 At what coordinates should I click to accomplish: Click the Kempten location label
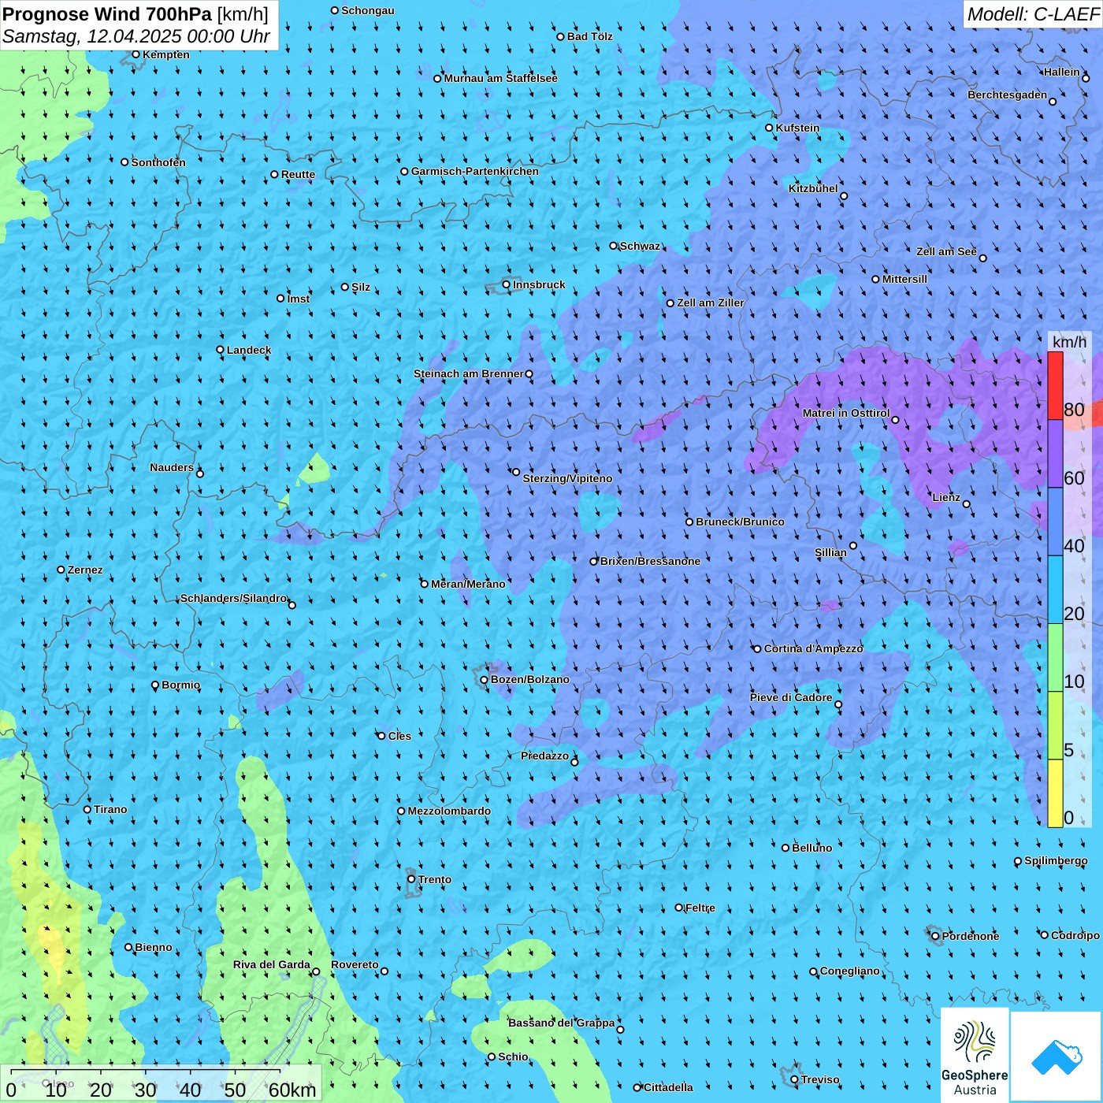coord(166,54)
